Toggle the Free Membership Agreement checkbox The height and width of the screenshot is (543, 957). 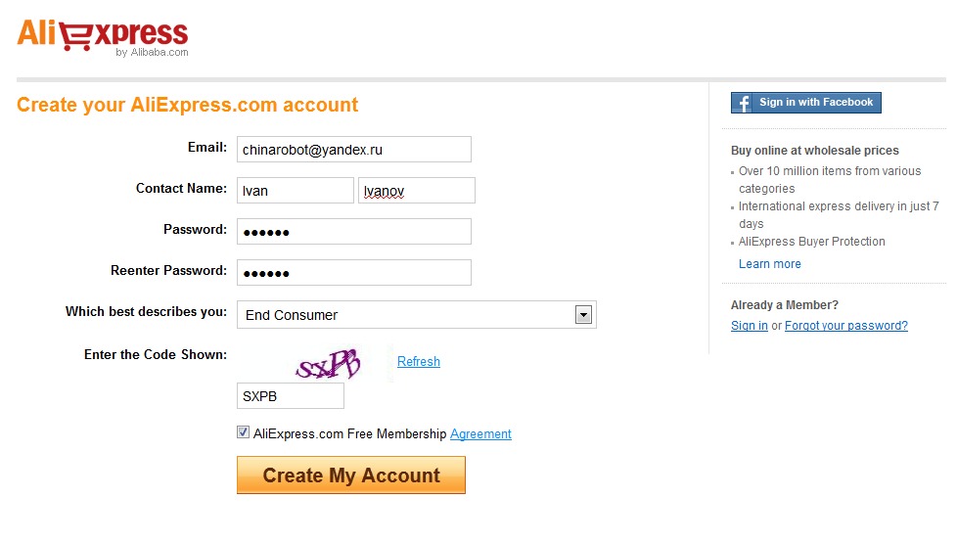[x=244, y=432]
